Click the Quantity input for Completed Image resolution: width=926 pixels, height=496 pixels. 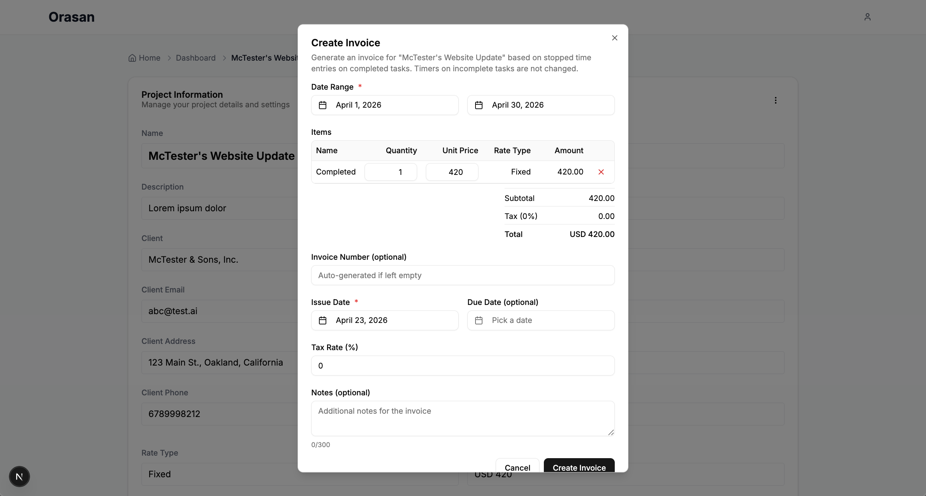click(x=391, y=172)
